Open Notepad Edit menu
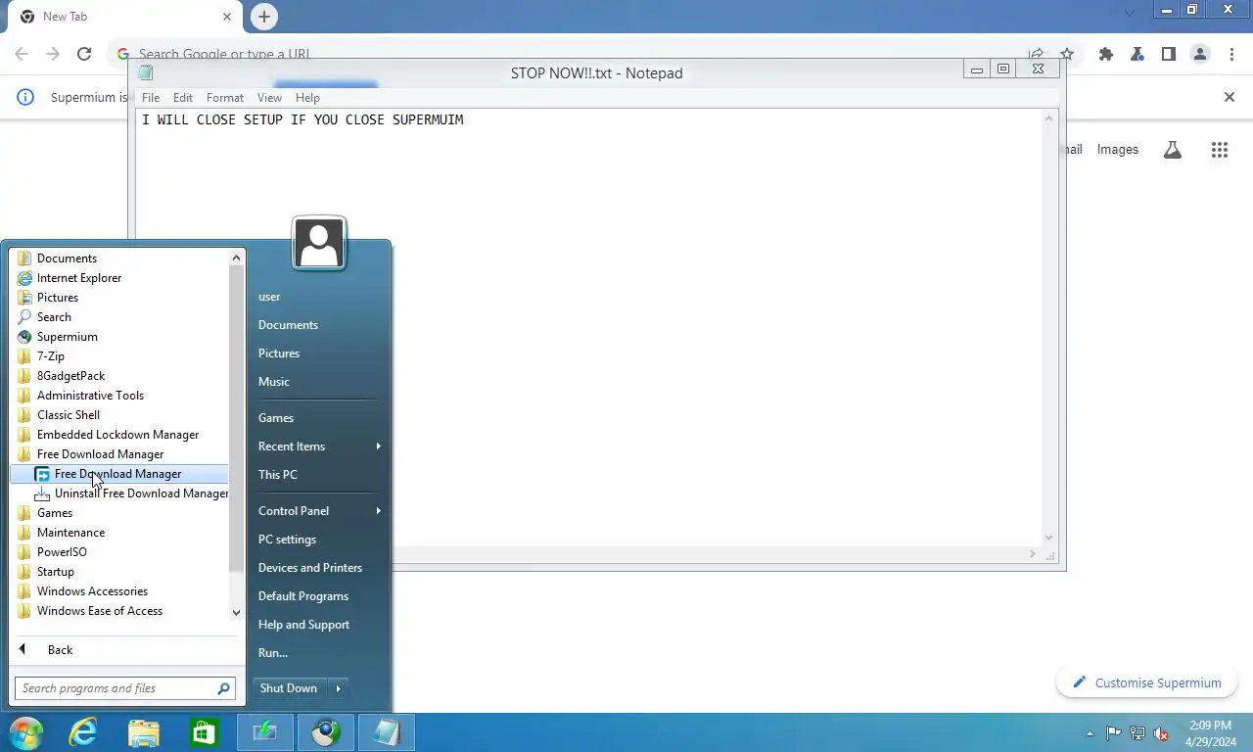The width and height of the screenshot is (1253, 752). point(183,98)
